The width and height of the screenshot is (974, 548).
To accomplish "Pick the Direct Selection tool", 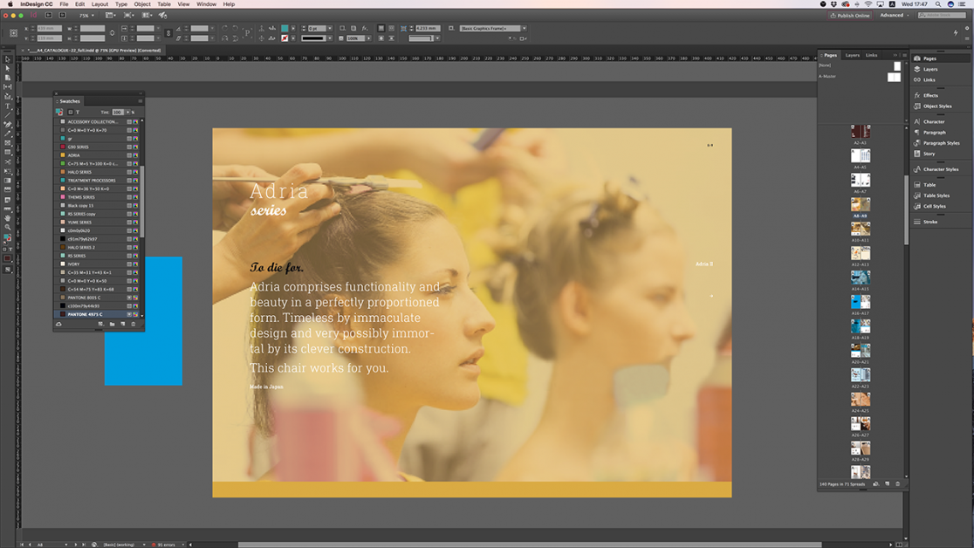I will tap(8, 68).
